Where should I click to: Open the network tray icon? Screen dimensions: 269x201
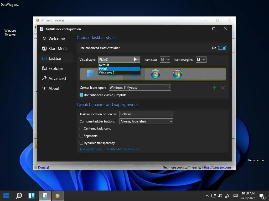pyautogui.click(x=213, y=196)
